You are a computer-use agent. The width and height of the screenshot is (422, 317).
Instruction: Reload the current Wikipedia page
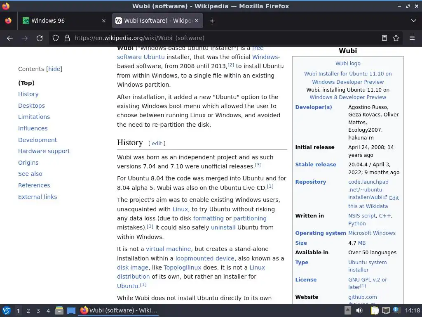tap(40, 38)
